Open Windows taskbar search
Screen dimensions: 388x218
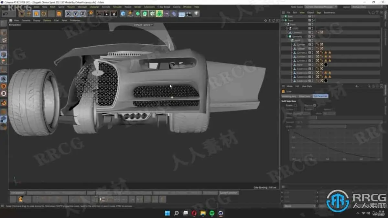pyautogui.click(x=177, y=213)
